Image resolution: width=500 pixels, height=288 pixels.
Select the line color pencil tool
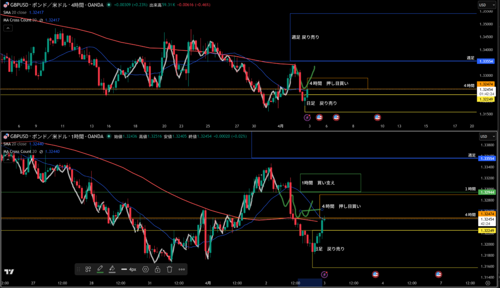pos(100,269)
